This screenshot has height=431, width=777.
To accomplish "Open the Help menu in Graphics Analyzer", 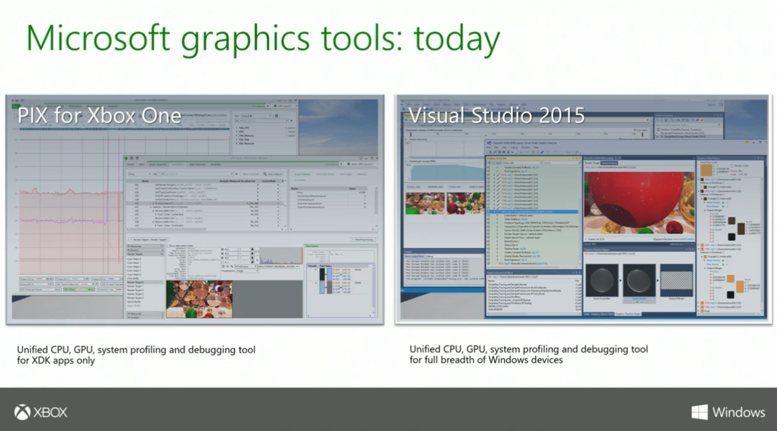I will tap(536, 147).
